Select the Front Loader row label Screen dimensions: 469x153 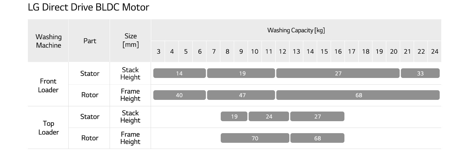click(x=48, y=85)
